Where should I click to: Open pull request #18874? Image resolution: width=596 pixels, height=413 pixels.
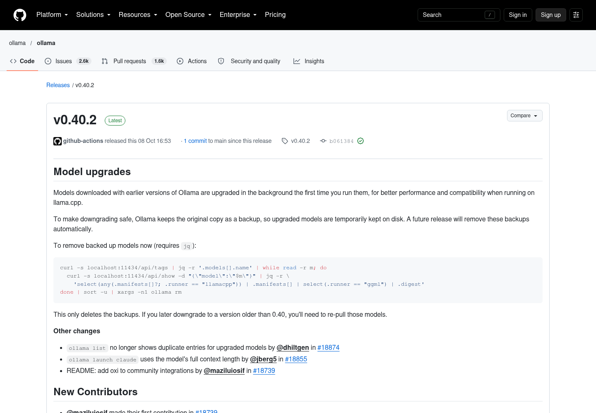[x=328, y=348]
